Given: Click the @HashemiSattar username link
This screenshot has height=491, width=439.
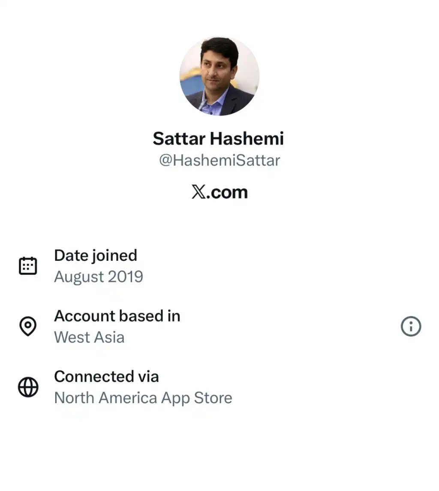Looking at the screenshot, I should point(219,160).
